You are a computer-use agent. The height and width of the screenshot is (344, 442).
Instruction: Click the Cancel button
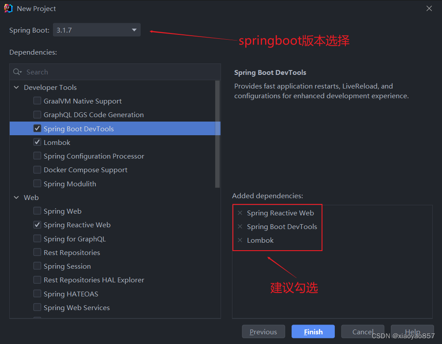363,332
